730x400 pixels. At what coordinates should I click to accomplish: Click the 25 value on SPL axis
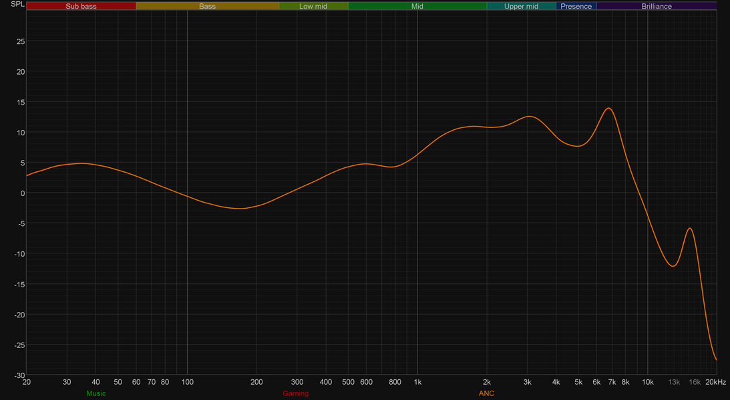tap(21, 41)
